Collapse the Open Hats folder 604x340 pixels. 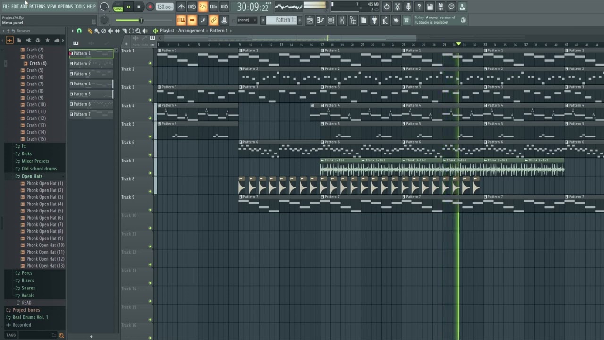tap(32, 176)
